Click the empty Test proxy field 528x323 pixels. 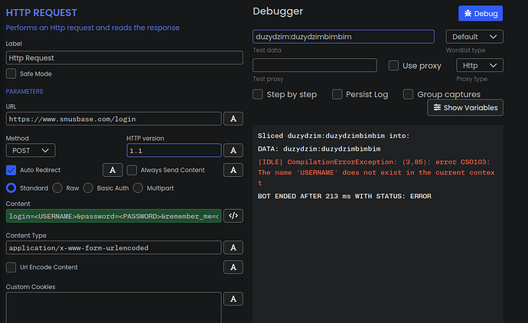[315, 65]
